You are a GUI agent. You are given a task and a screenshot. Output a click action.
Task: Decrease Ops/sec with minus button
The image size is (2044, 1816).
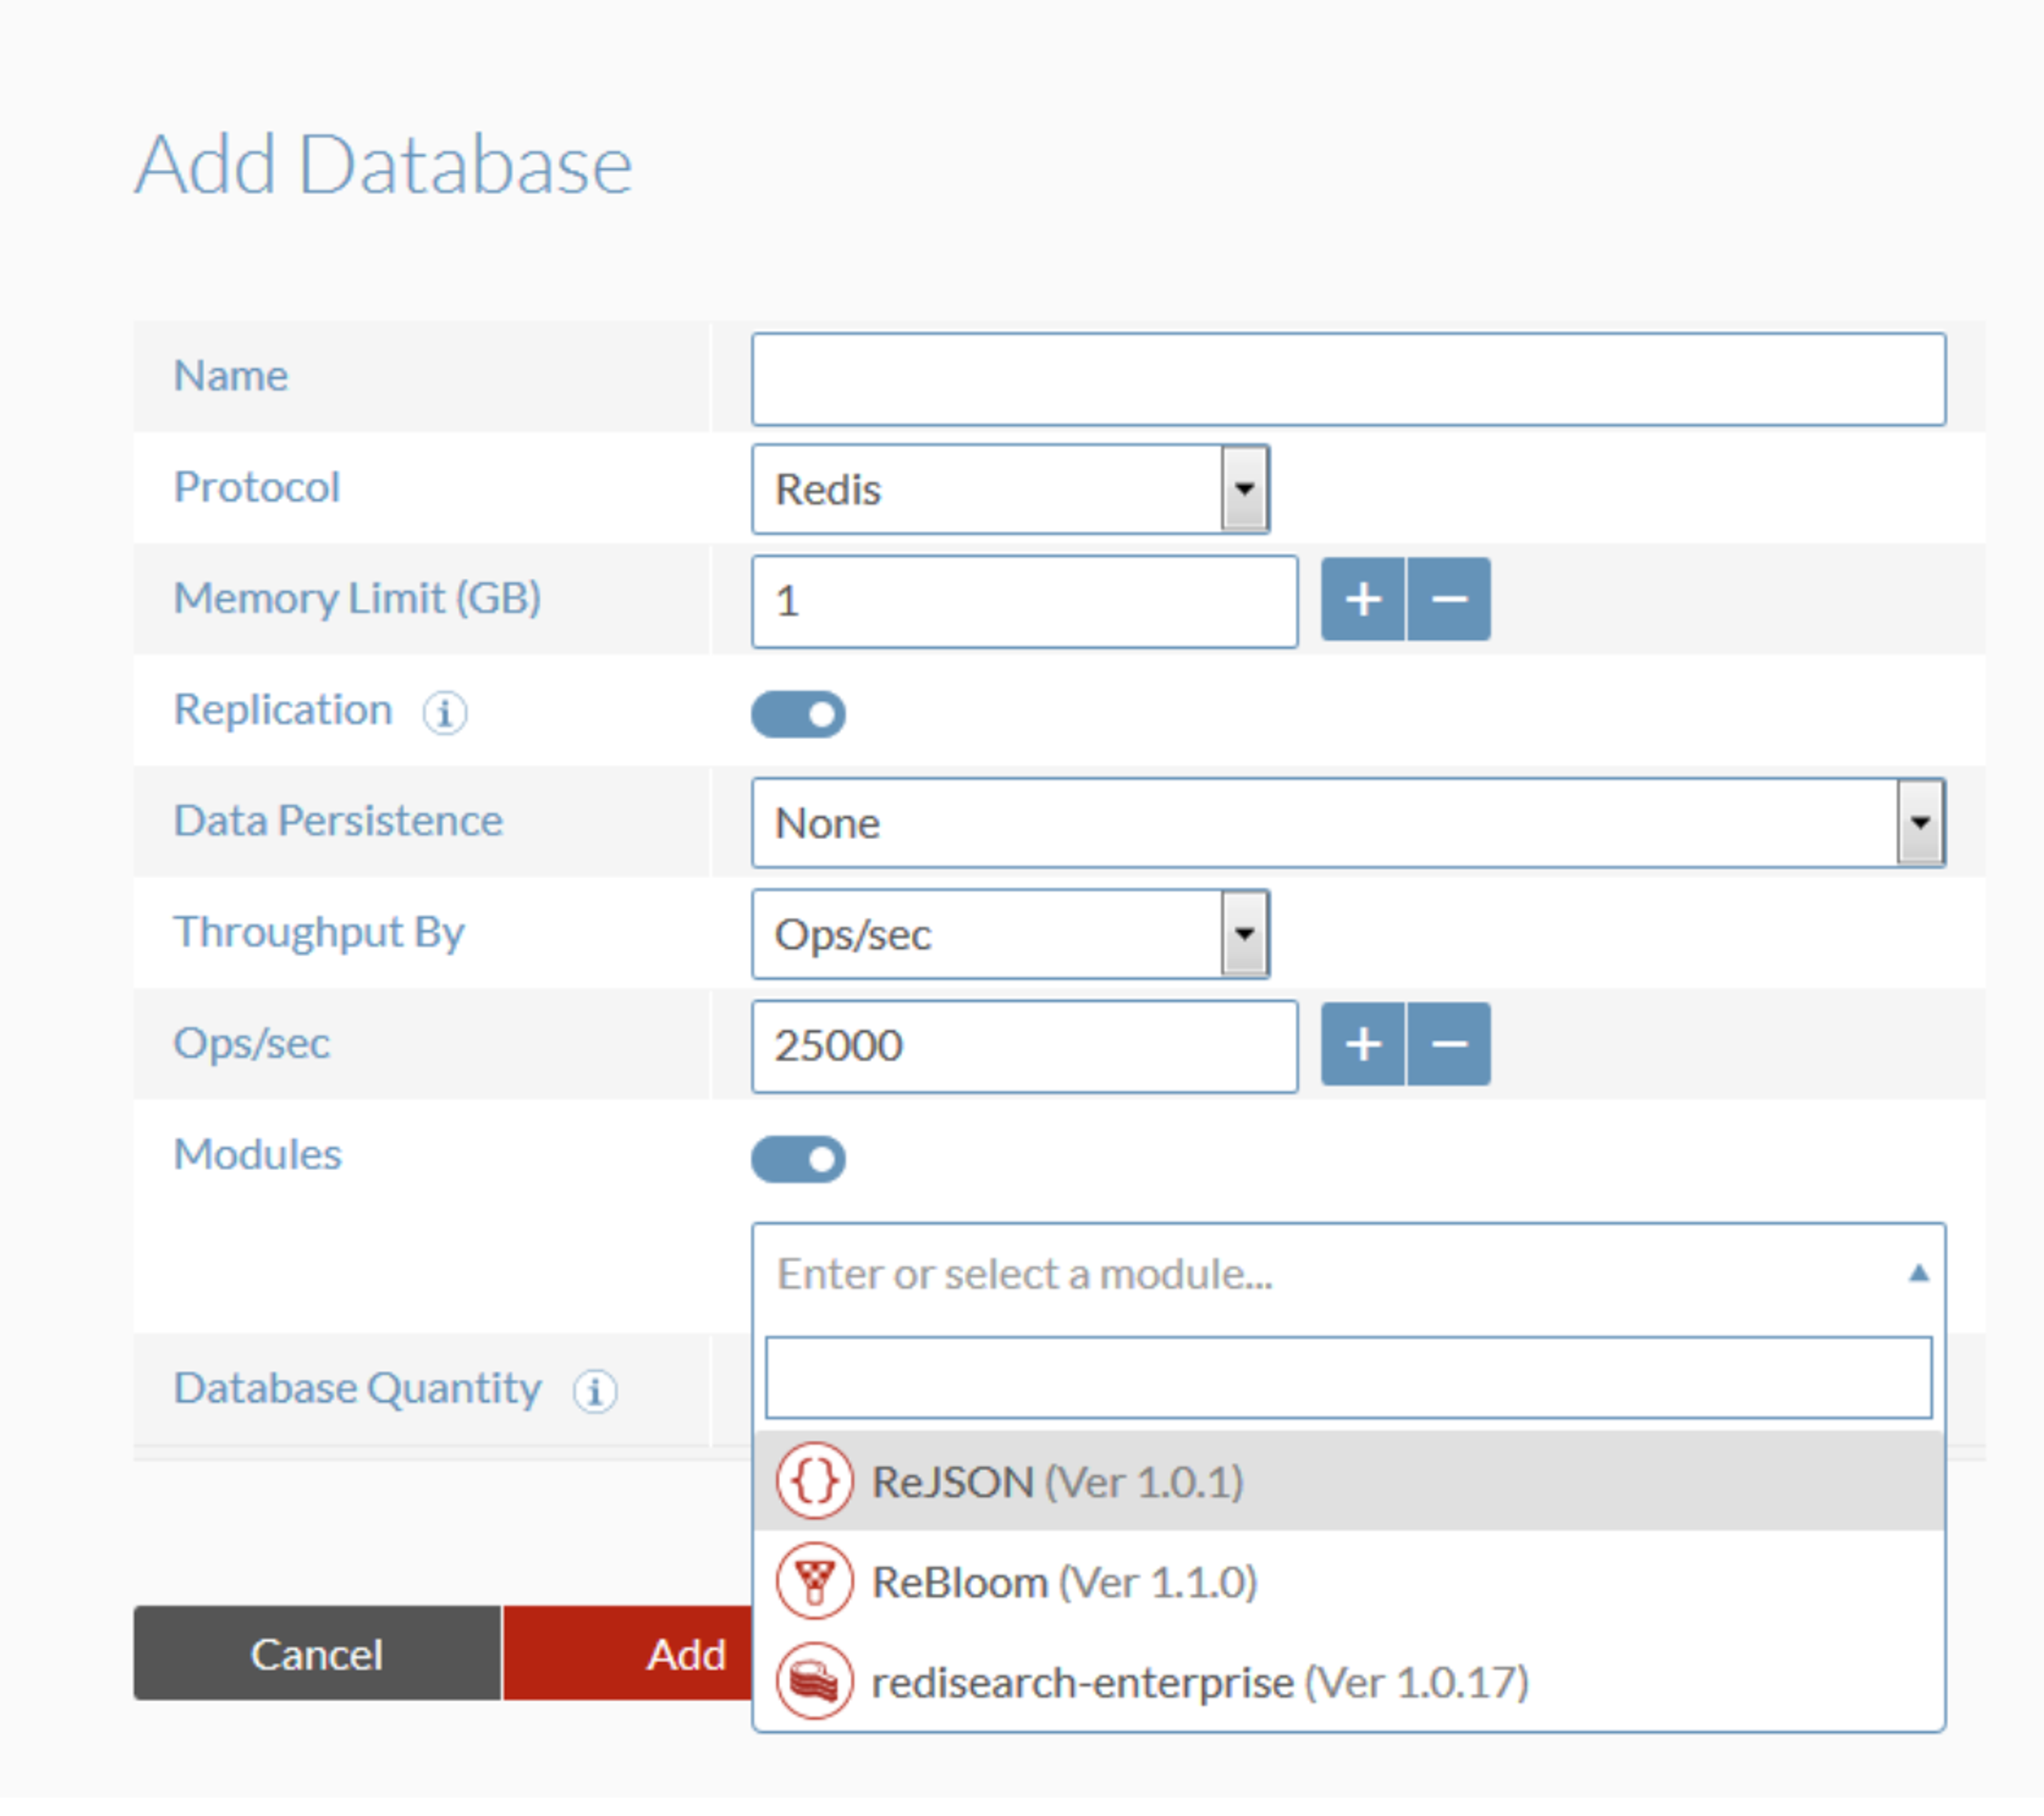(x=1449, y=1043)
